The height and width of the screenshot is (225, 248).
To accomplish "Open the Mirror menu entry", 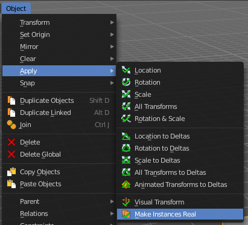I will coord(59,47).
